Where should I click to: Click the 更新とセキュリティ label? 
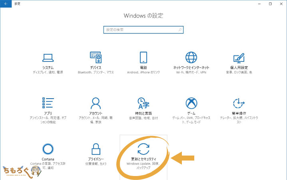pos(143,159)
